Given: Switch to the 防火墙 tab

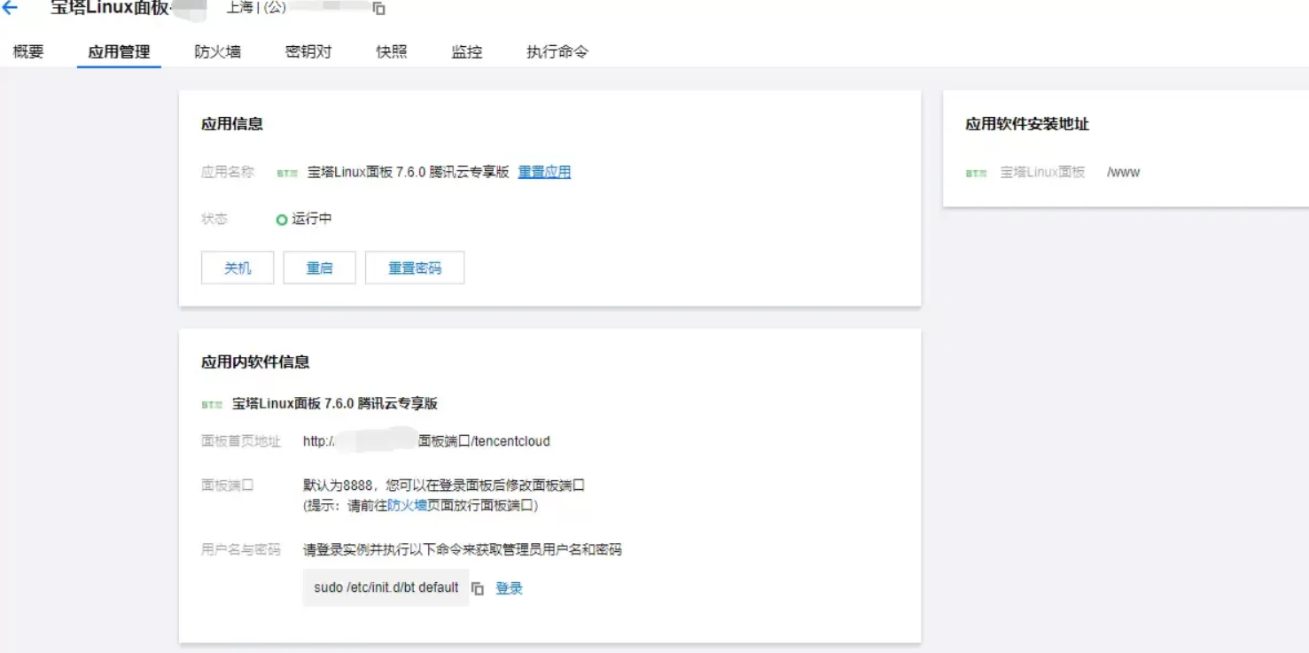Looking at the screenshot, I should coord(217,51).
